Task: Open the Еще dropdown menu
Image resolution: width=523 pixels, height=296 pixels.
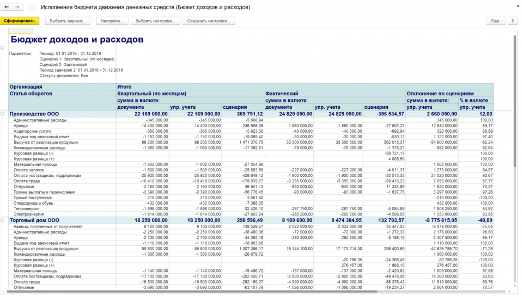Action: pyautogui.click(x=497, y=21)
